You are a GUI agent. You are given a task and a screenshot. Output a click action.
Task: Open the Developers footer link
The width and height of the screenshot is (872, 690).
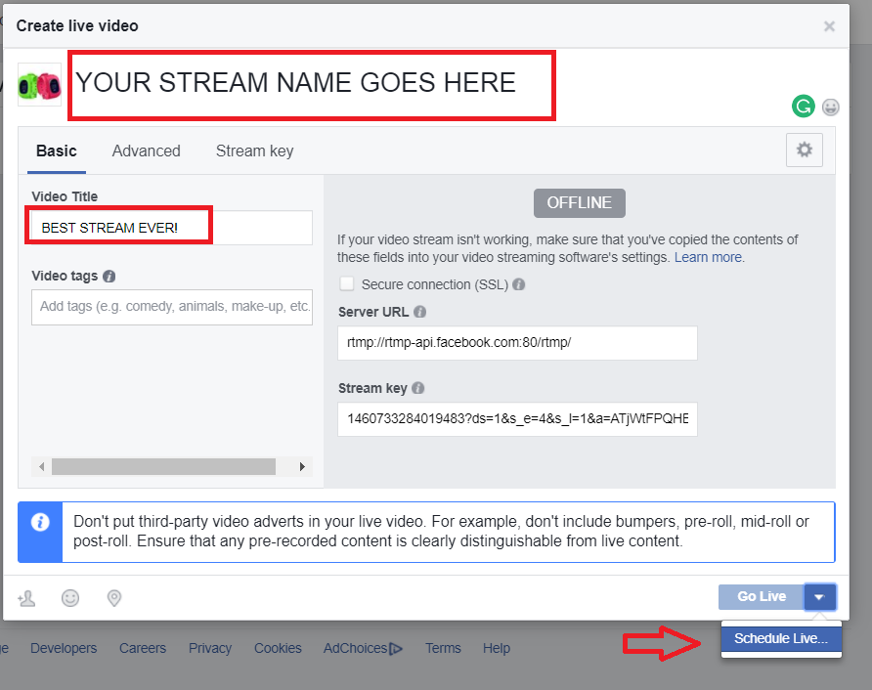pos(64,648)
